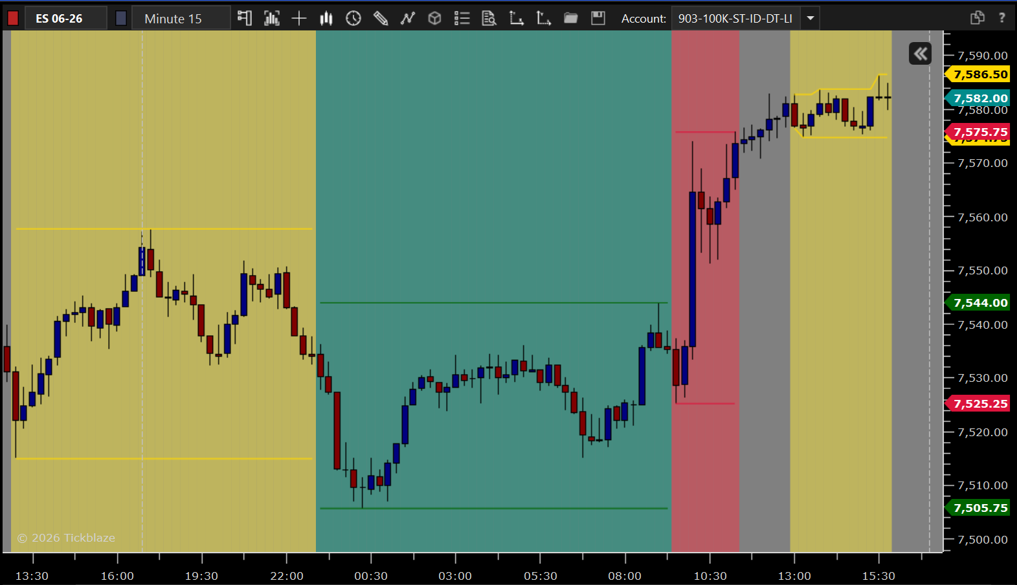Select the pencil drawing tools icon

(381, 18)
